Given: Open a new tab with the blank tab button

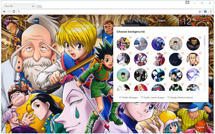Looking at the screenshot, I should [x=39, y=6].
